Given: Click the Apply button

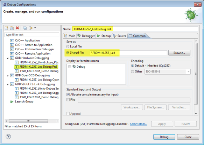Looking at the screenshot, I should coord(162,124).
